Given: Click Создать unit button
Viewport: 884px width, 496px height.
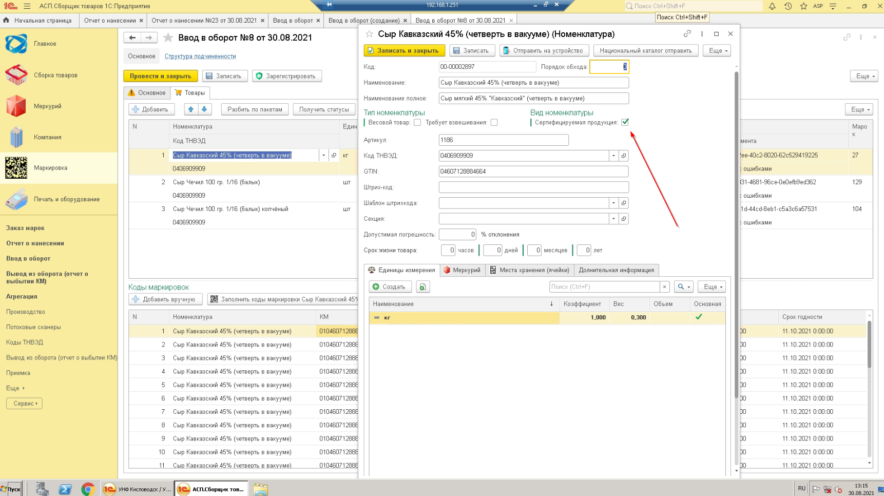Looking at the screenshot, I should (x=389, y=287).
